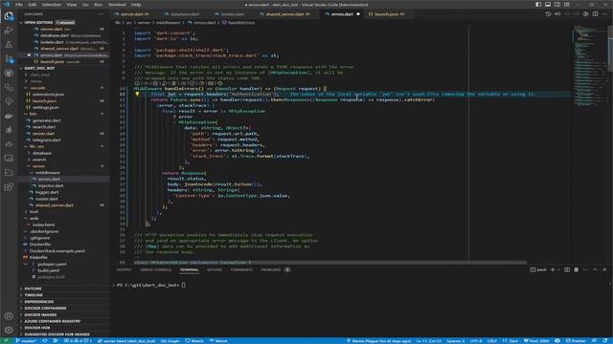This screenshot has height=344, width=613.
Task: Open the Selection menu
Action: [51, 5]
